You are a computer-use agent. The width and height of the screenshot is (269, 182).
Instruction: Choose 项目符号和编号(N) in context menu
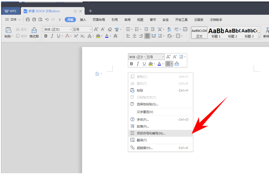click(x=161, y=133)
